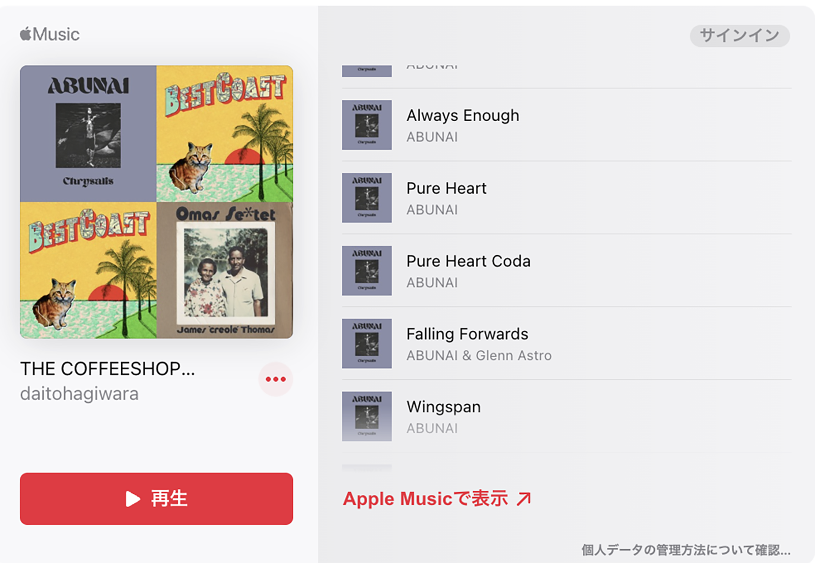
Task: Click the arrow icon beside Apple Musicで表示
Action: pos(524,499)
